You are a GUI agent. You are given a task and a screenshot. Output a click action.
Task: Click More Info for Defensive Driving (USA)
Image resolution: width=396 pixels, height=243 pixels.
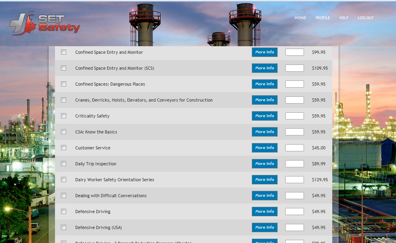(x=265, y=227)
